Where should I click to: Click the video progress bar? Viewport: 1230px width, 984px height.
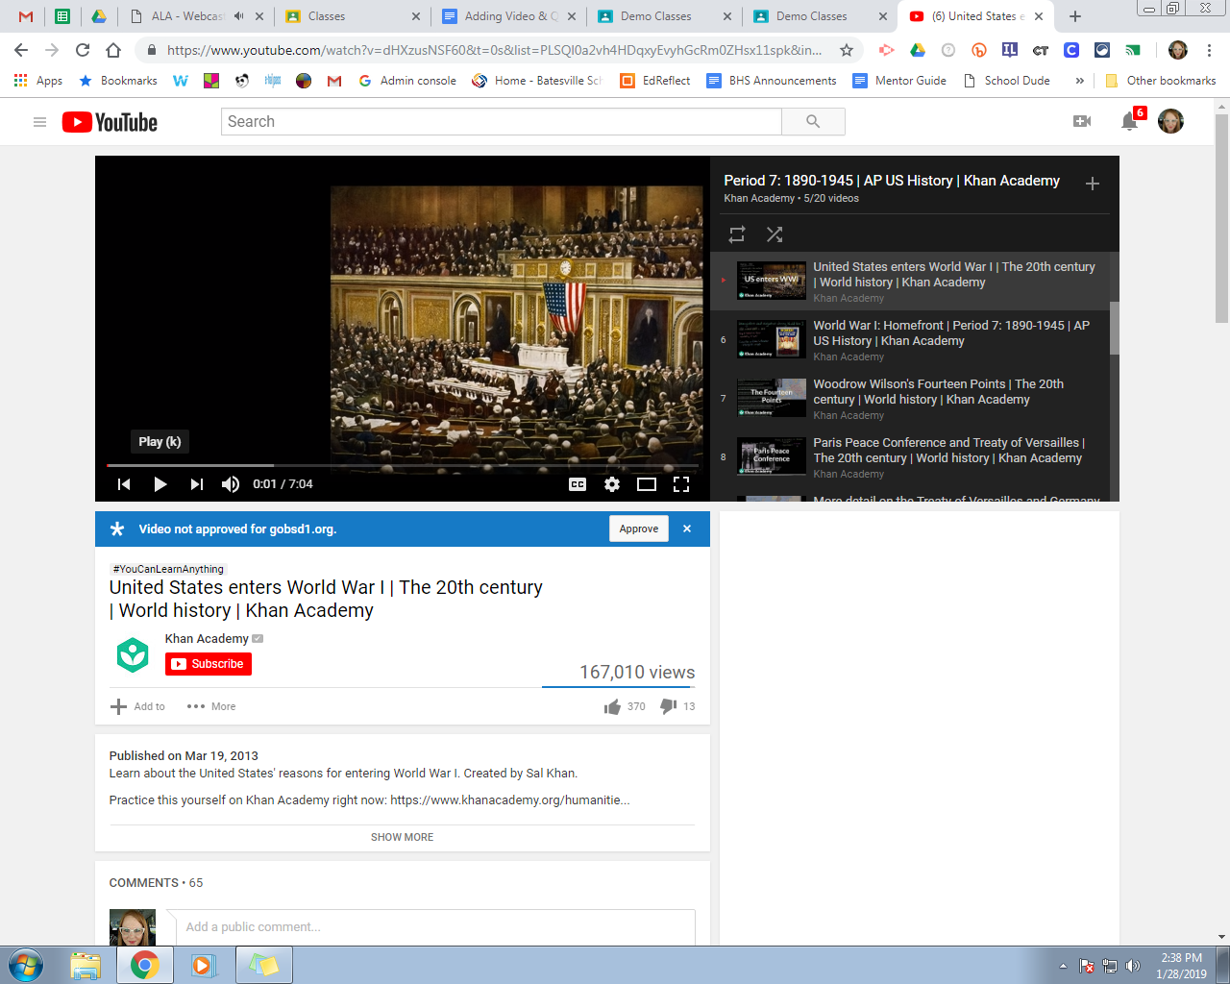pos(403,465)
